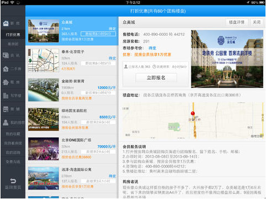Open the large 众美城 promotional image

(x=227, y=59)
